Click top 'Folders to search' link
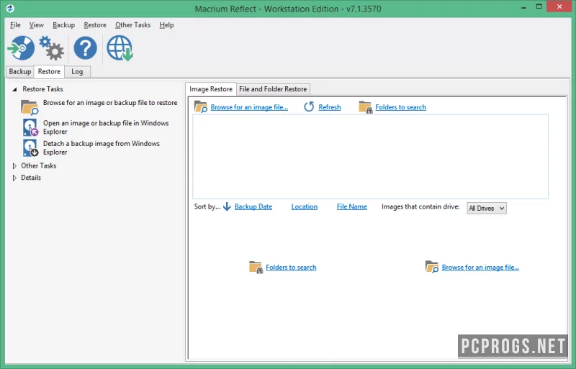The image size is (576, 369). tap(400, 107)
